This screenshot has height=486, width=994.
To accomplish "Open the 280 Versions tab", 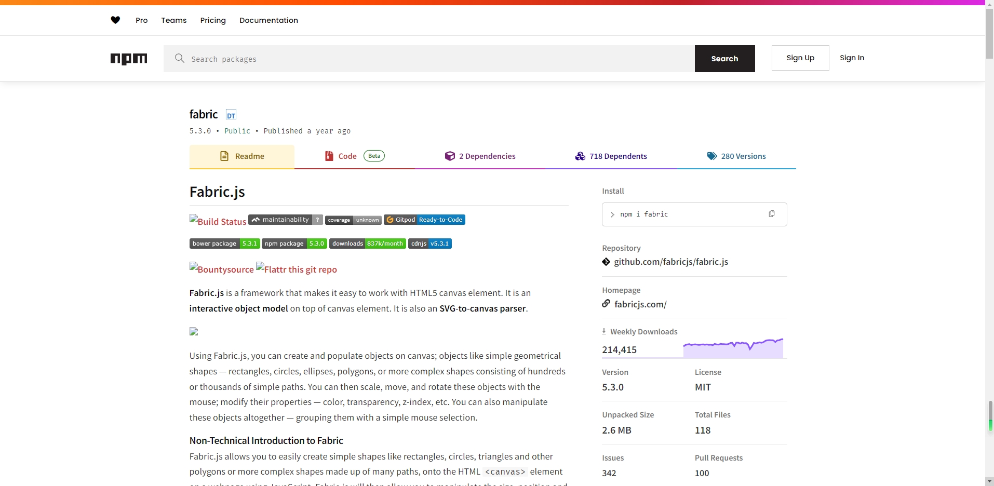I will (x=736, y=156).
